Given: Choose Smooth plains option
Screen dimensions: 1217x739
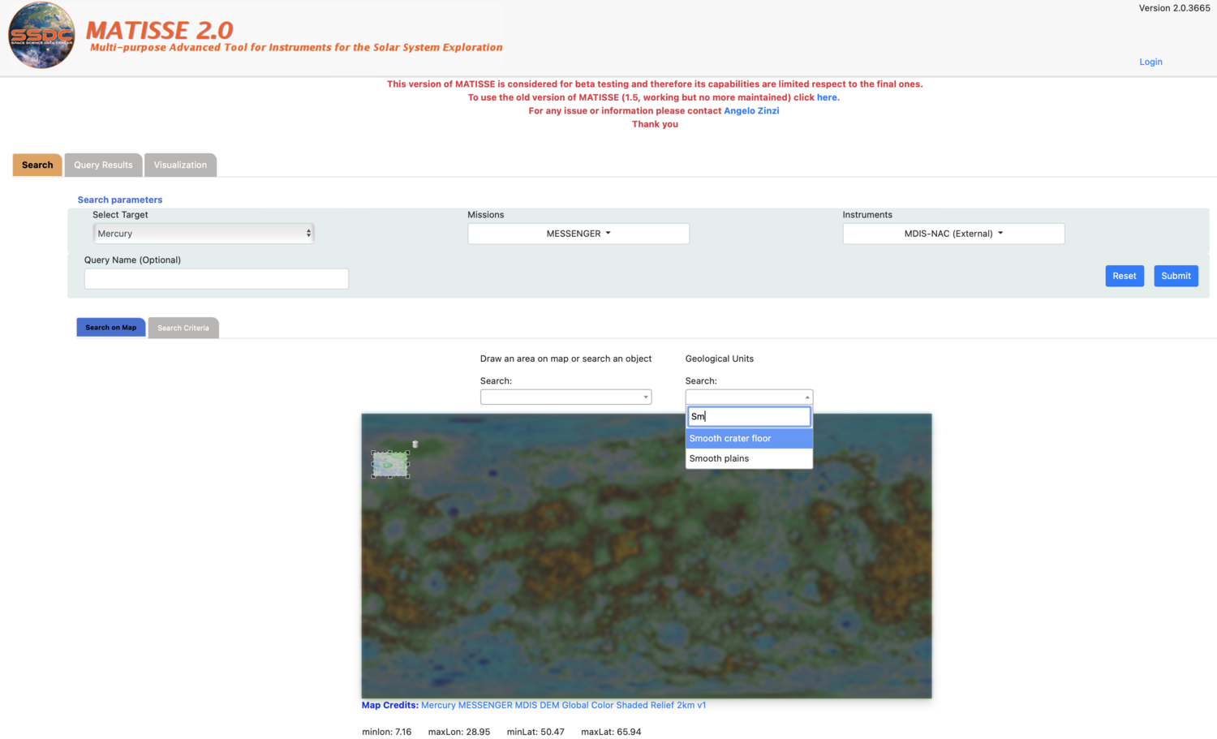Looking at the screenshot, I should point(749,458).
